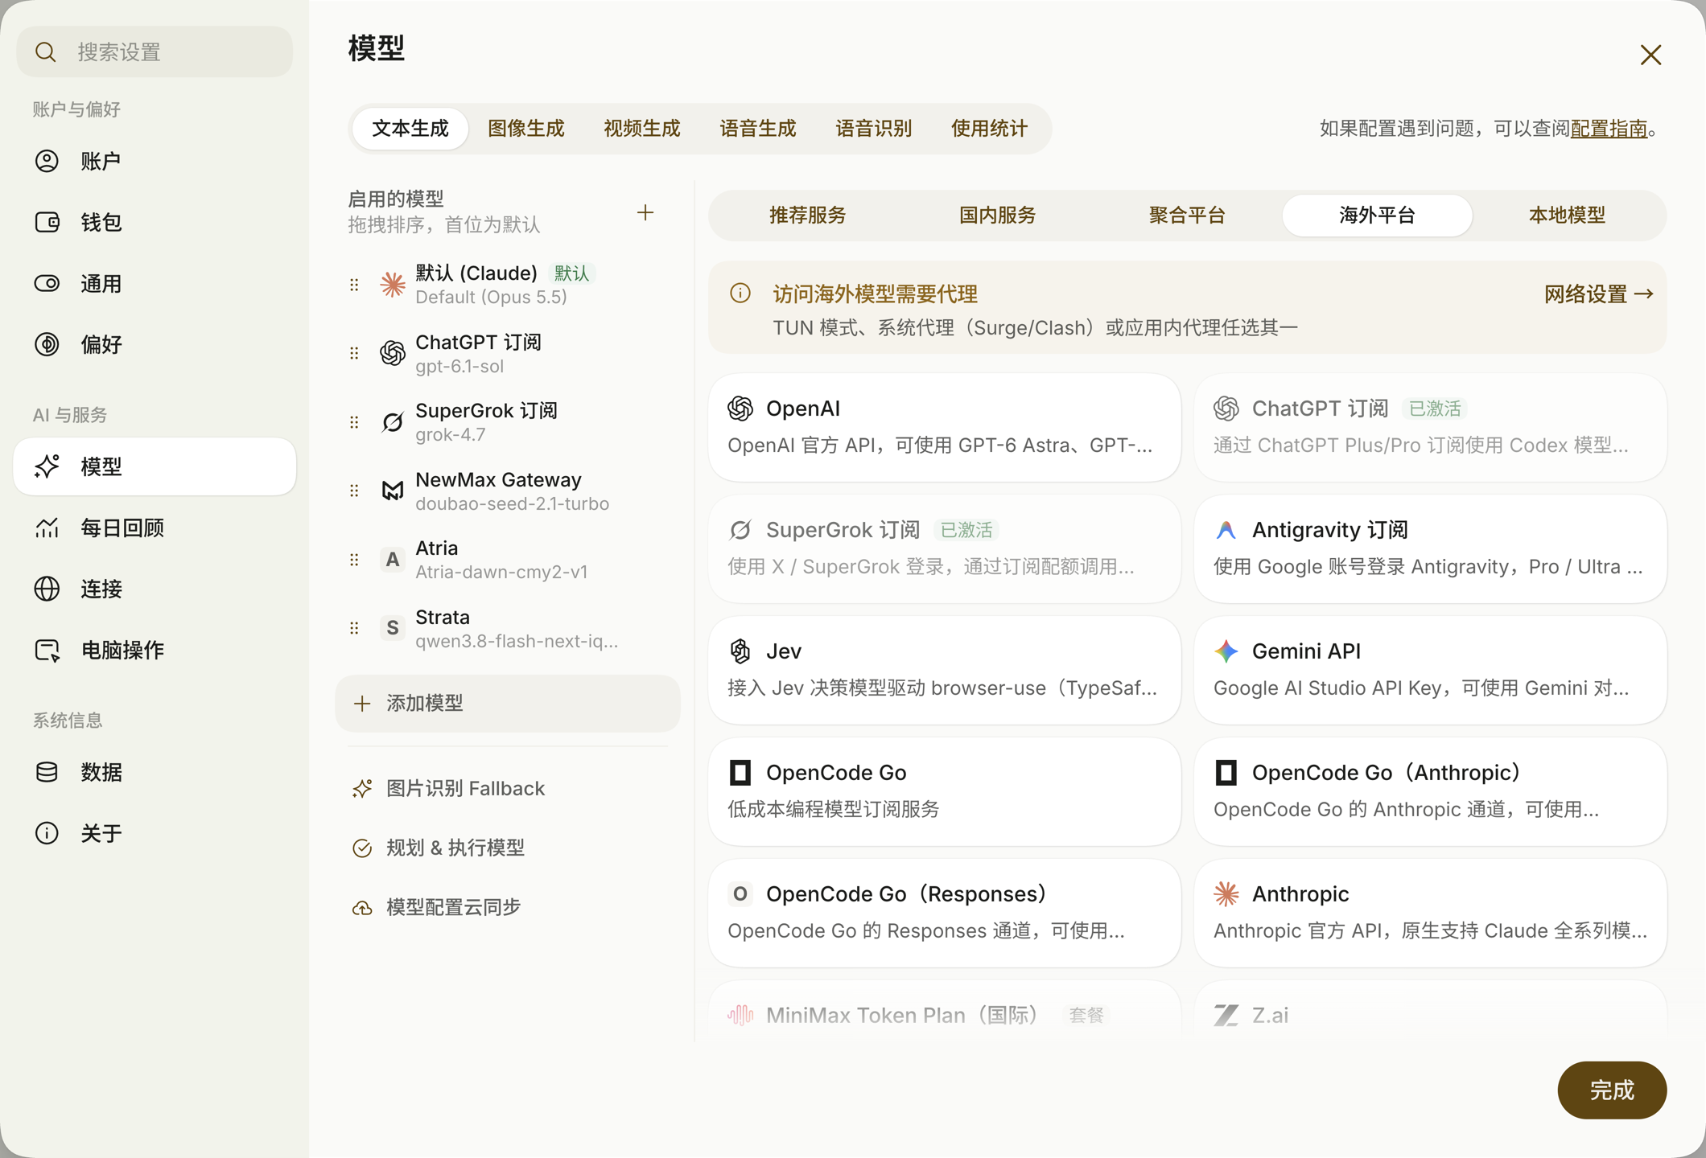1706x1158 pixels.
Task: Select the 本地模型 provider category
Action: pyautogui.click(x=1567, y=216)
